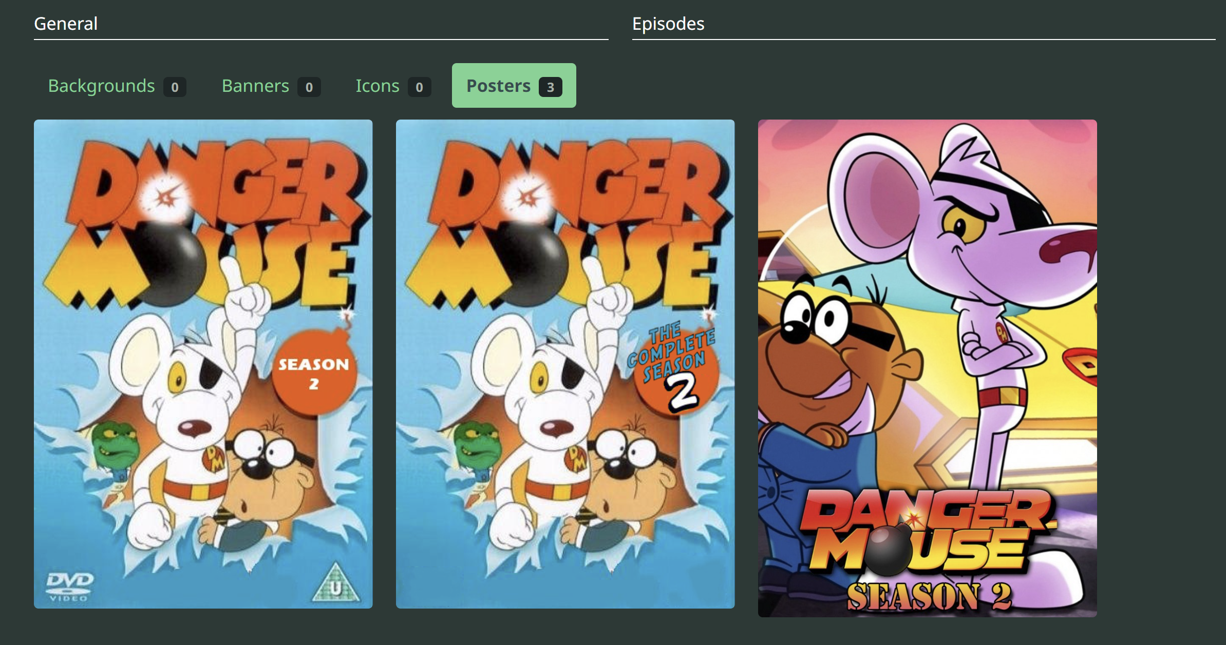Image resolution: width=1226 pixels, height=645 pixels.
Task: Select the first DVD cover poster
Action: point(203,364)
